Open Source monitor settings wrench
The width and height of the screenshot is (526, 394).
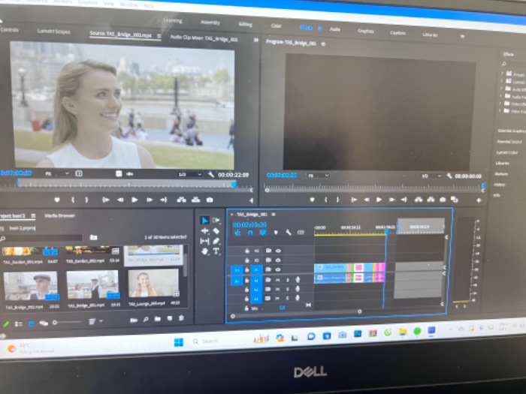coord(210,174)
